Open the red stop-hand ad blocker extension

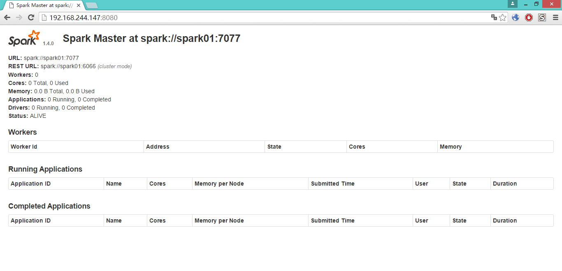(x=529, y=17)
